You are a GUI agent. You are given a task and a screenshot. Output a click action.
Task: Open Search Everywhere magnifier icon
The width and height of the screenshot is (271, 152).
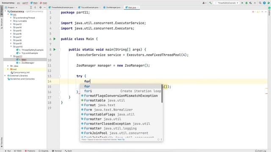pos(260,3)
